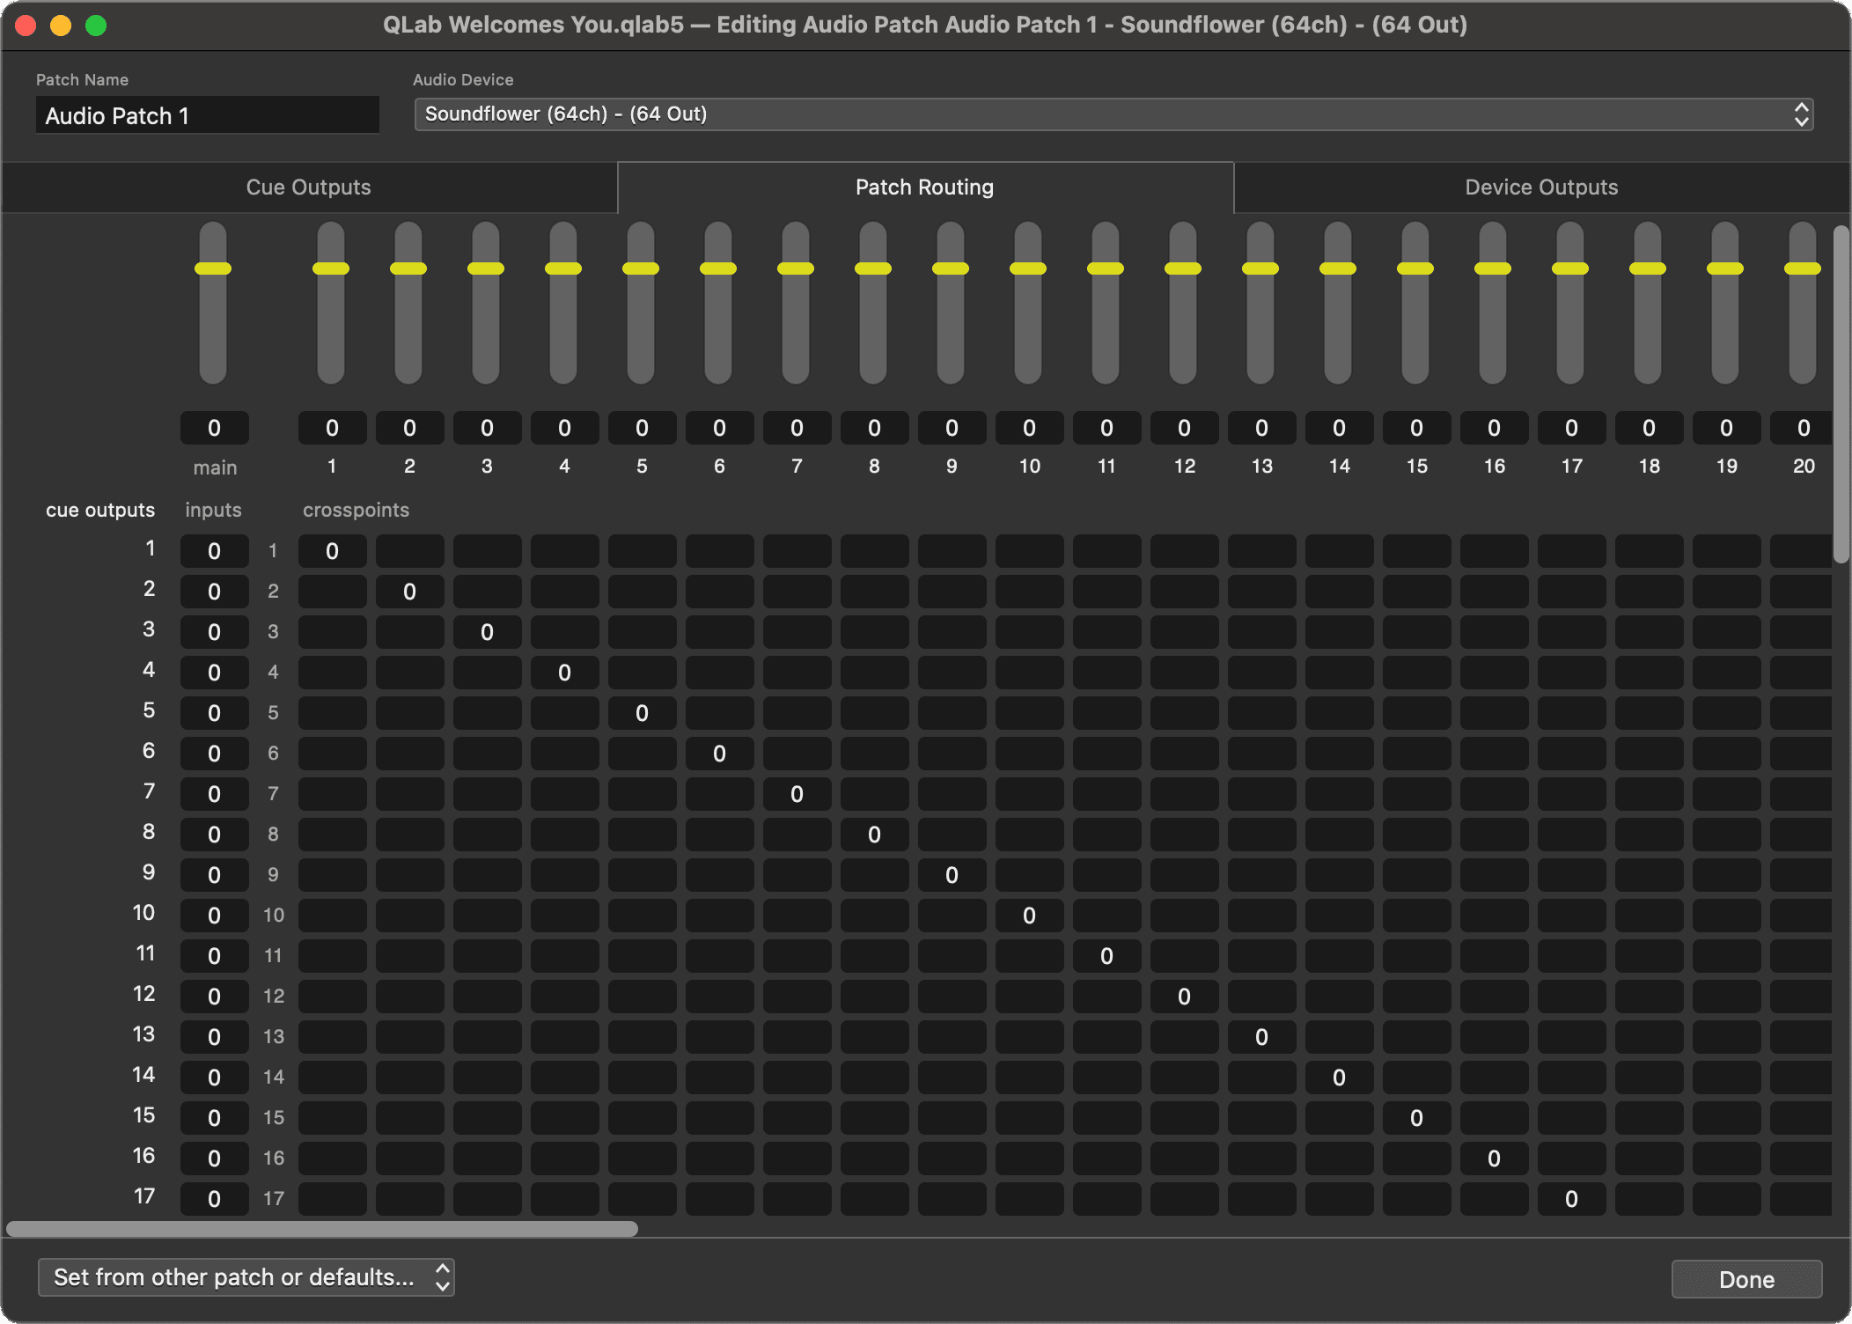Image resolution: width=1852 pixels, height=1324 pixels.
Task: Click crosspoint input 6 to output 6
Action: (x=720, y=754)
